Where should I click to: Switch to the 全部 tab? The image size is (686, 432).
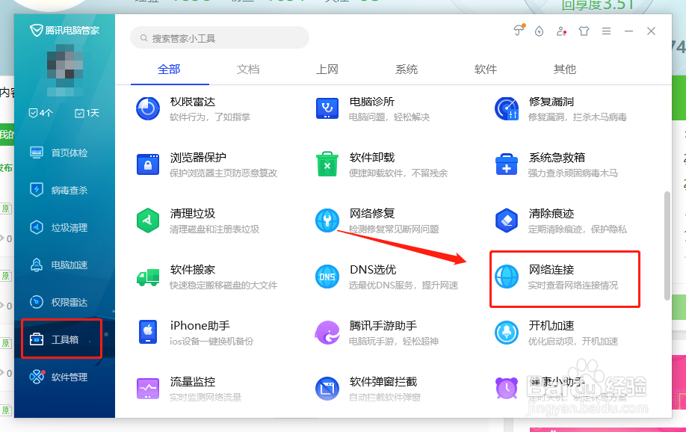tap(169, 70)
